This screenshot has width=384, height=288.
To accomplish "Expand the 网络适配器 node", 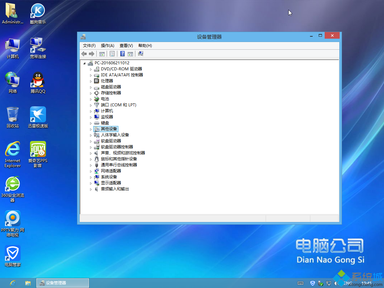I will (91, 171).
